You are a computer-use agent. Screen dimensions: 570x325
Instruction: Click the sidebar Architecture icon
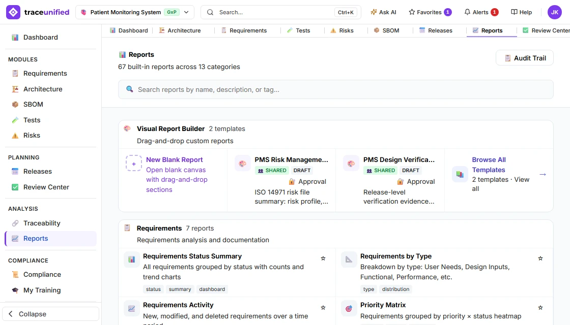coord(15,89)
